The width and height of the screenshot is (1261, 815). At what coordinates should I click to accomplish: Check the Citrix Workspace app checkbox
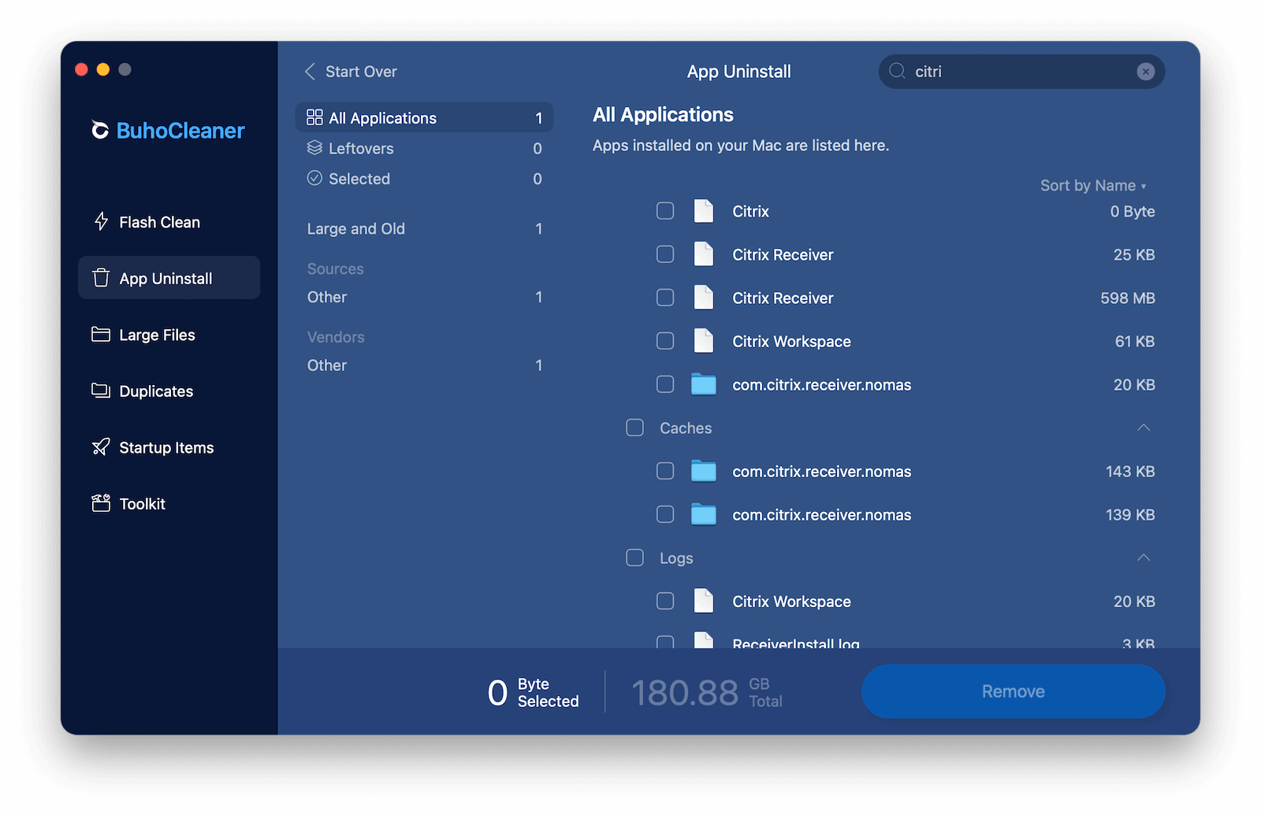click(664, 341)
